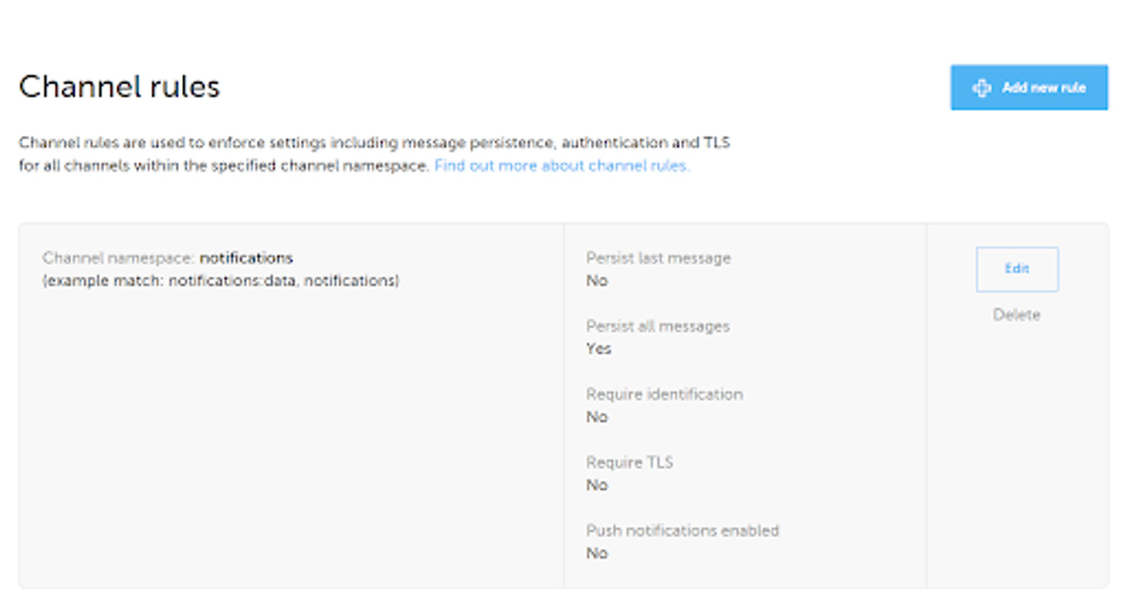Click the channel rules description paragraph
1125x598 pixels.
[x=375, y=154]
